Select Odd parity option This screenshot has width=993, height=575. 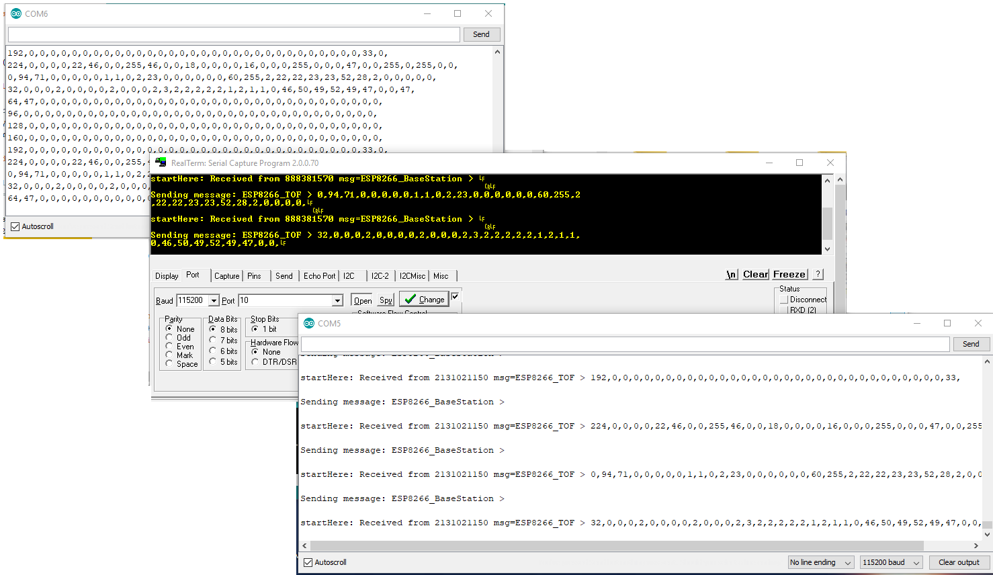[169, 337]
